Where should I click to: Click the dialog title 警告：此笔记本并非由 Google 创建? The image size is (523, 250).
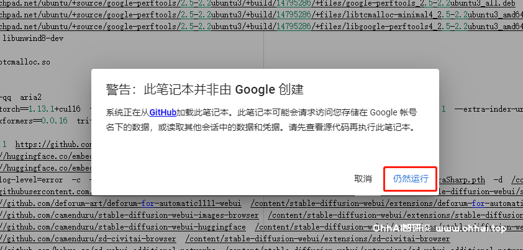coord(205,90)
